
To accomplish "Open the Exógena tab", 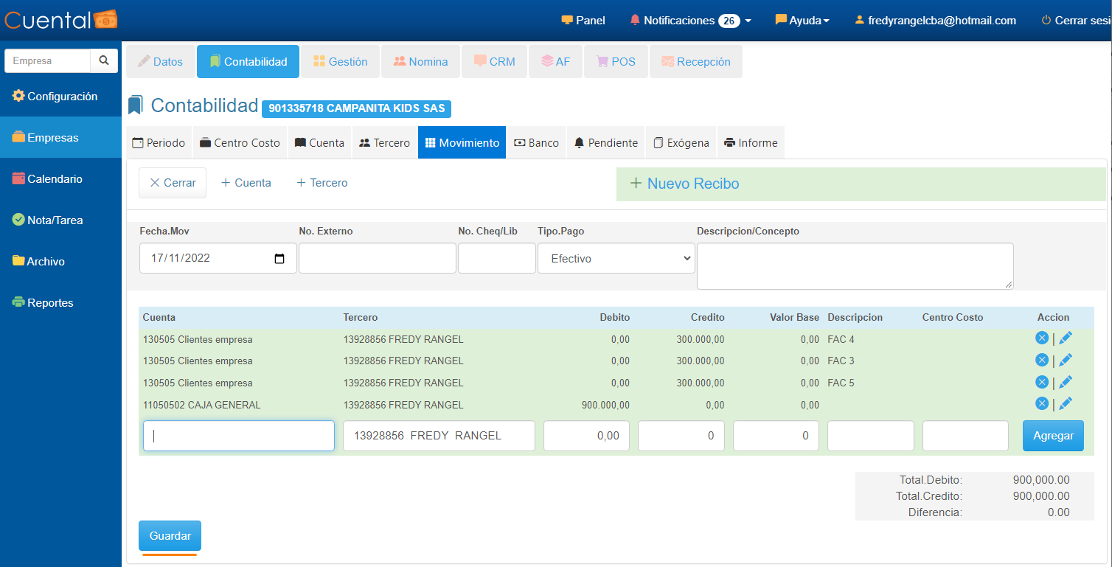I will click(x=681, y=143).
